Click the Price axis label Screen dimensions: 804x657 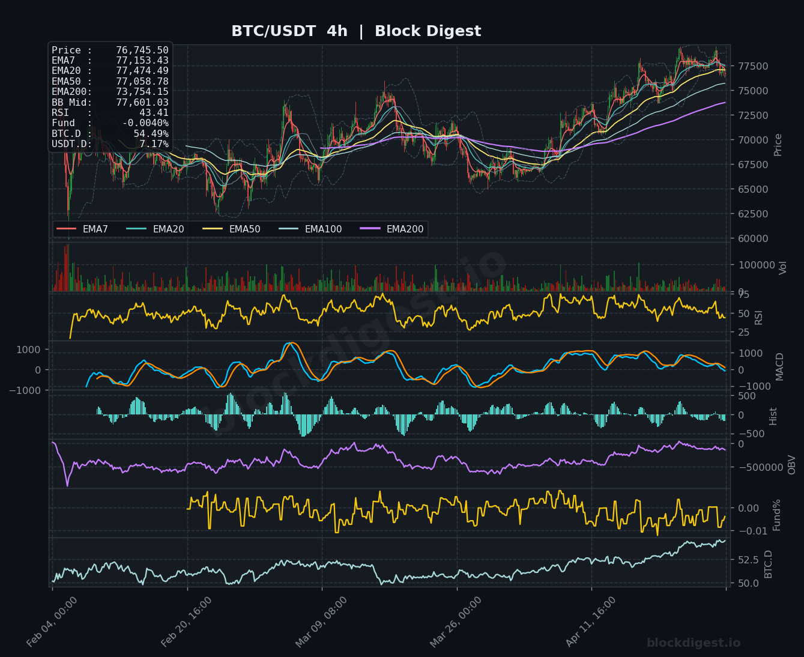pos(778,144)
